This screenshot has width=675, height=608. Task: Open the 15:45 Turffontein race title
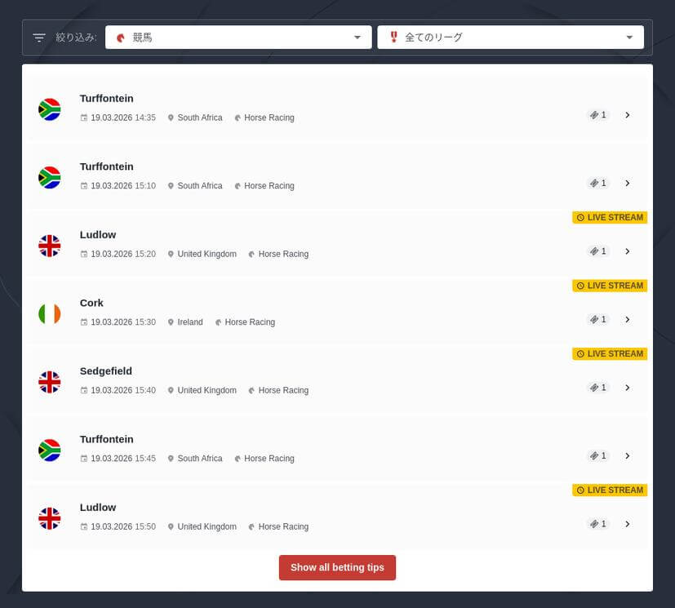(x=106, y=439)
